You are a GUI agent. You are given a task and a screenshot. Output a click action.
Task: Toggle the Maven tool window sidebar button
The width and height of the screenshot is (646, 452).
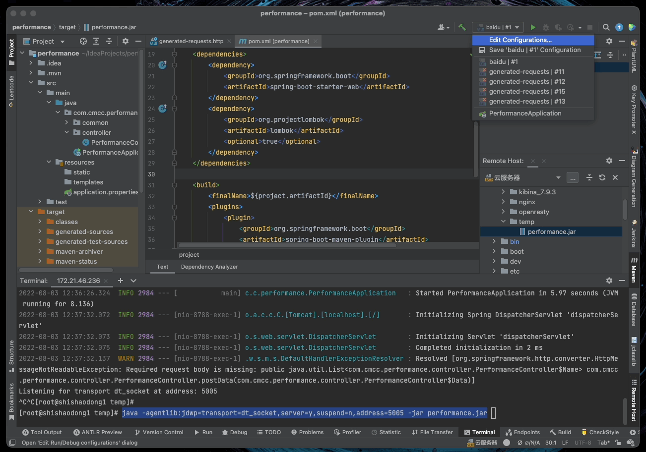click(x=634, y=270)
